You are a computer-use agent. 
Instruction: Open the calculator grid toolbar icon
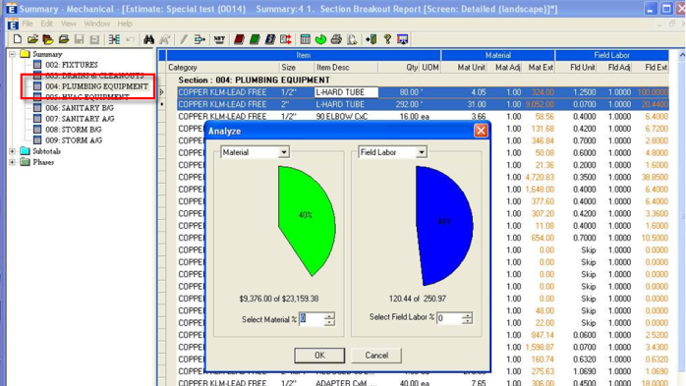(x=305, y=39)
